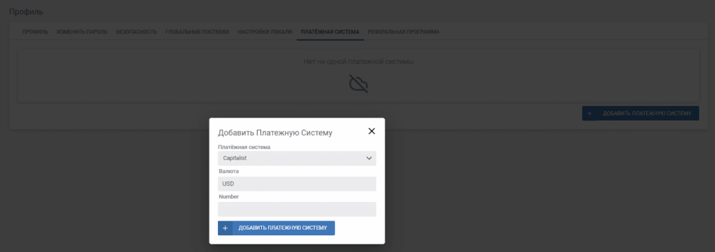
Task: Click the Добавить Платежную Систему dialog title
Action: pos(275,133)
